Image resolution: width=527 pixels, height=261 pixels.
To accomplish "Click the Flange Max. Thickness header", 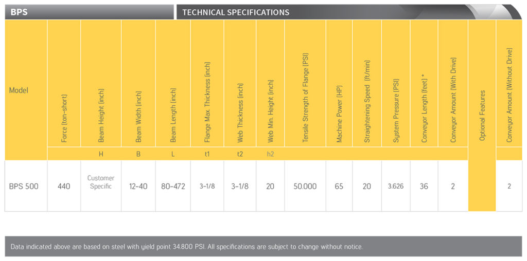I will [x=207, y=103].
